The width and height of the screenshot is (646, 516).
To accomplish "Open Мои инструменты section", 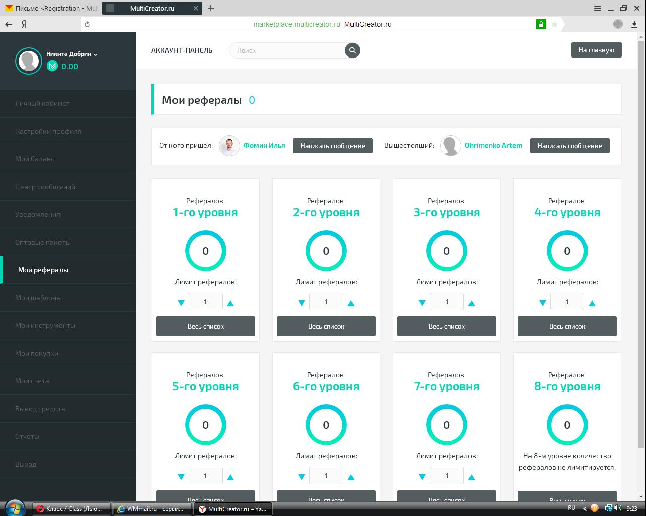I will pyautogui.click(x=68, y=325).
